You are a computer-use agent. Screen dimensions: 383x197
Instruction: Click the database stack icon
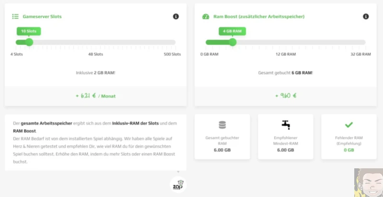(x=222, y=125)
